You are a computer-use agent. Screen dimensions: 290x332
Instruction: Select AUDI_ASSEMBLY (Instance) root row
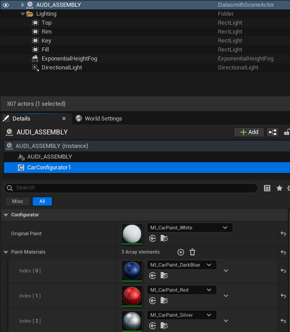pyautogui.click(x=147, y=146)
